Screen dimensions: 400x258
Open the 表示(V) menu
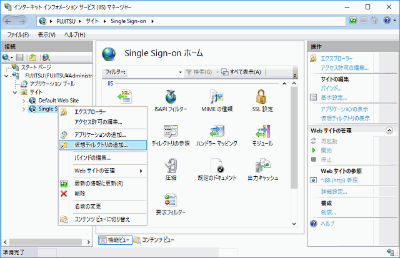point(47,35)
